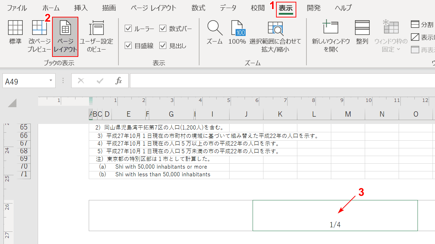Select row 66 header

(24, 135)
